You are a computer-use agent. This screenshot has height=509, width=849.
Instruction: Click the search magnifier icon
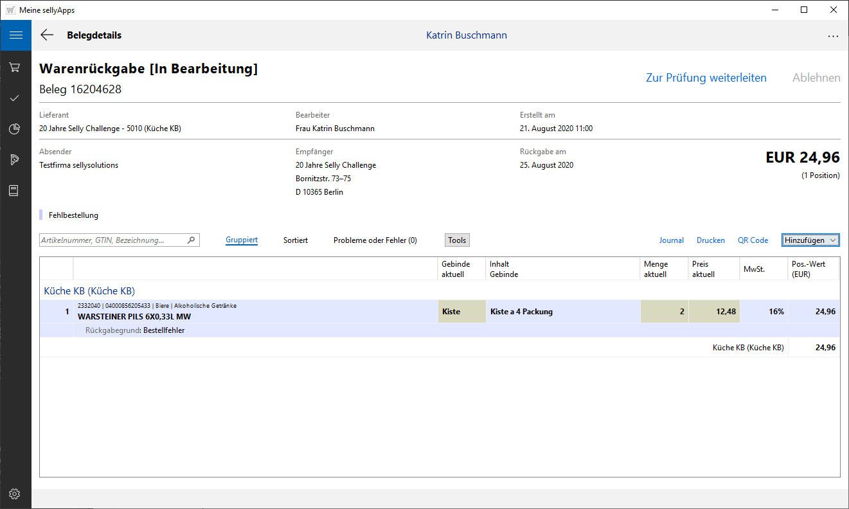(191, 240)
